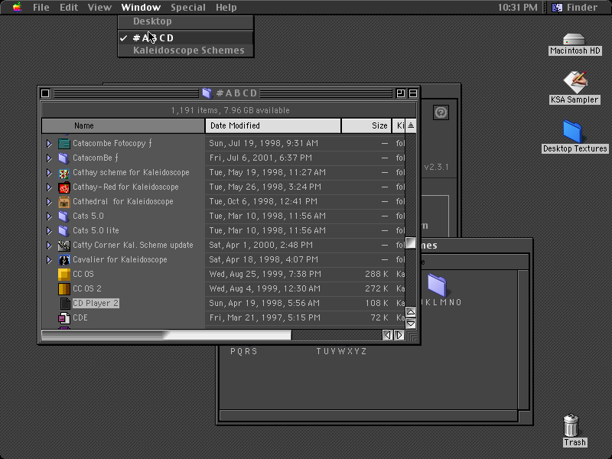Select the Cathedral for Kaleidoscope icon
The image size is (612, 459).
[x=64, y=201]
